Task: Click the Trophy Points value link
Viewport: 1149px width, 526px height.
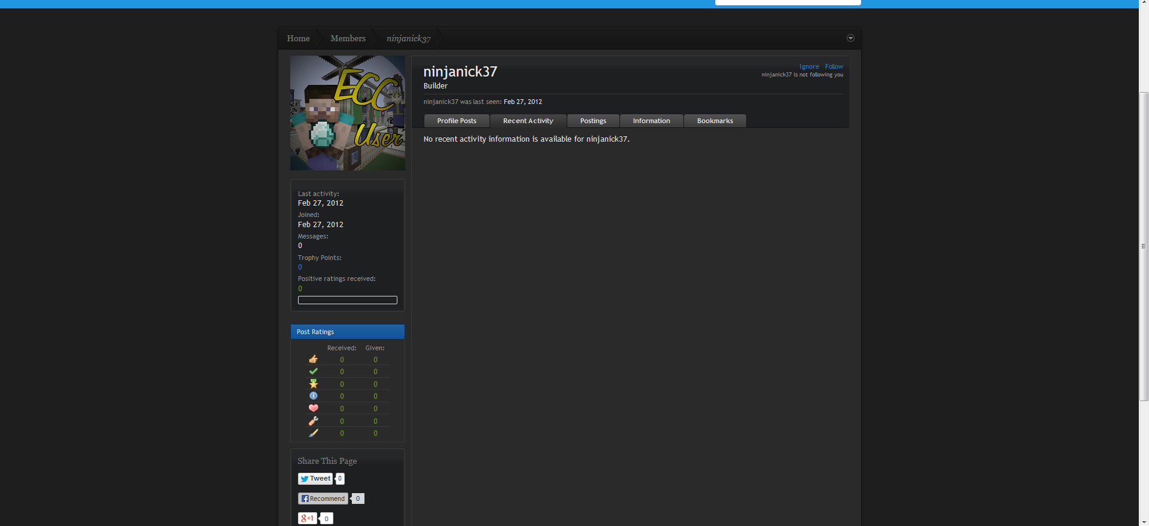Action: tap(300, 267)
